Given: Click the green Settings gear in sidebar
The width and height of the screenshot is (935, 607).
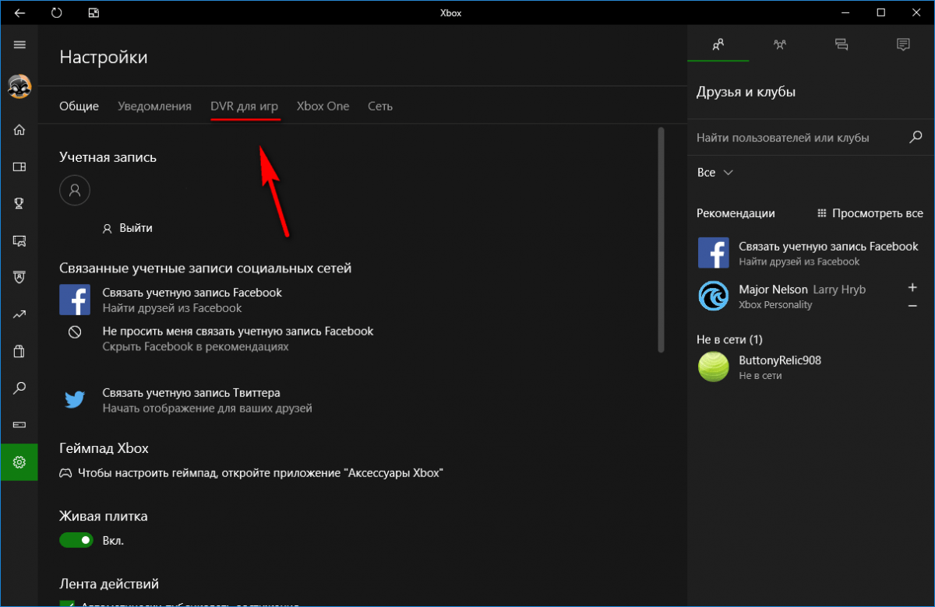Looking at the screenshot, I should [x=19, y=462].
